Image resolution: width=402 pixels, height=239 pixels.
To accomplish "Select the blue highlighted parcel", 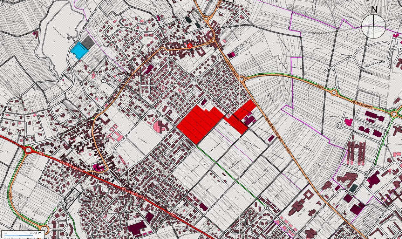I will [x=78, y=51].
